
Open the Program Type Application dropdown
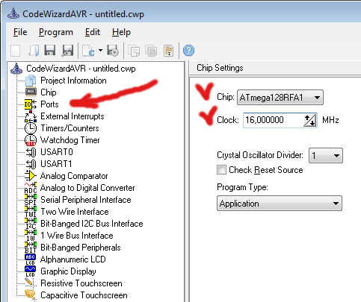(x=280, y=204)
